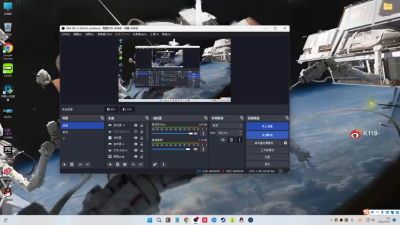The image size is (400, 225).
Task: Undock the Sources panel
Action: tap(147, 118)
